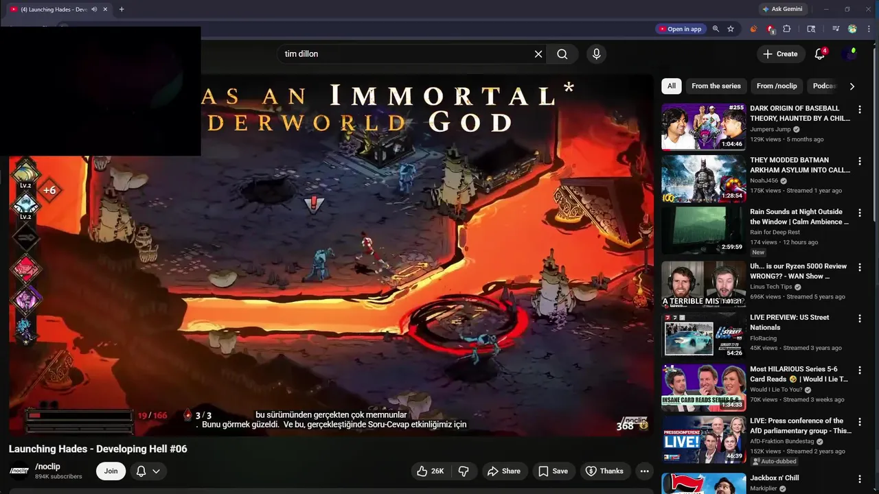This screenshot has width=879, height=494.
Task: Open options for Most Hilarious Card Reads video
Action: click(859, 370)
